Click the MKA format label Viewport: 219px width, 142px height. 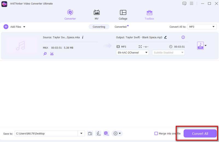45,48
